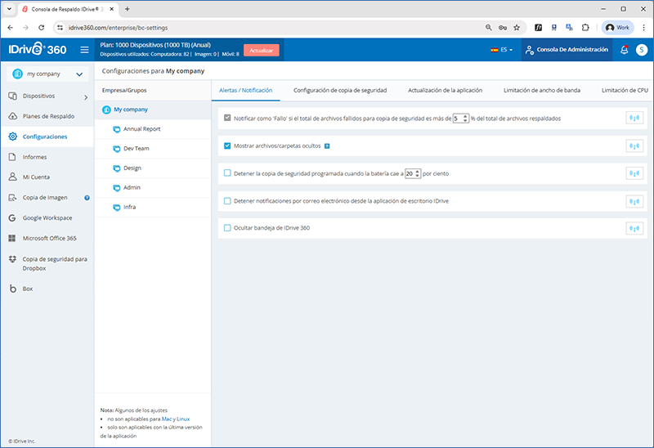654x448 pixels.
Task: Open the notifications bell icon
Action: coord(625,50)
